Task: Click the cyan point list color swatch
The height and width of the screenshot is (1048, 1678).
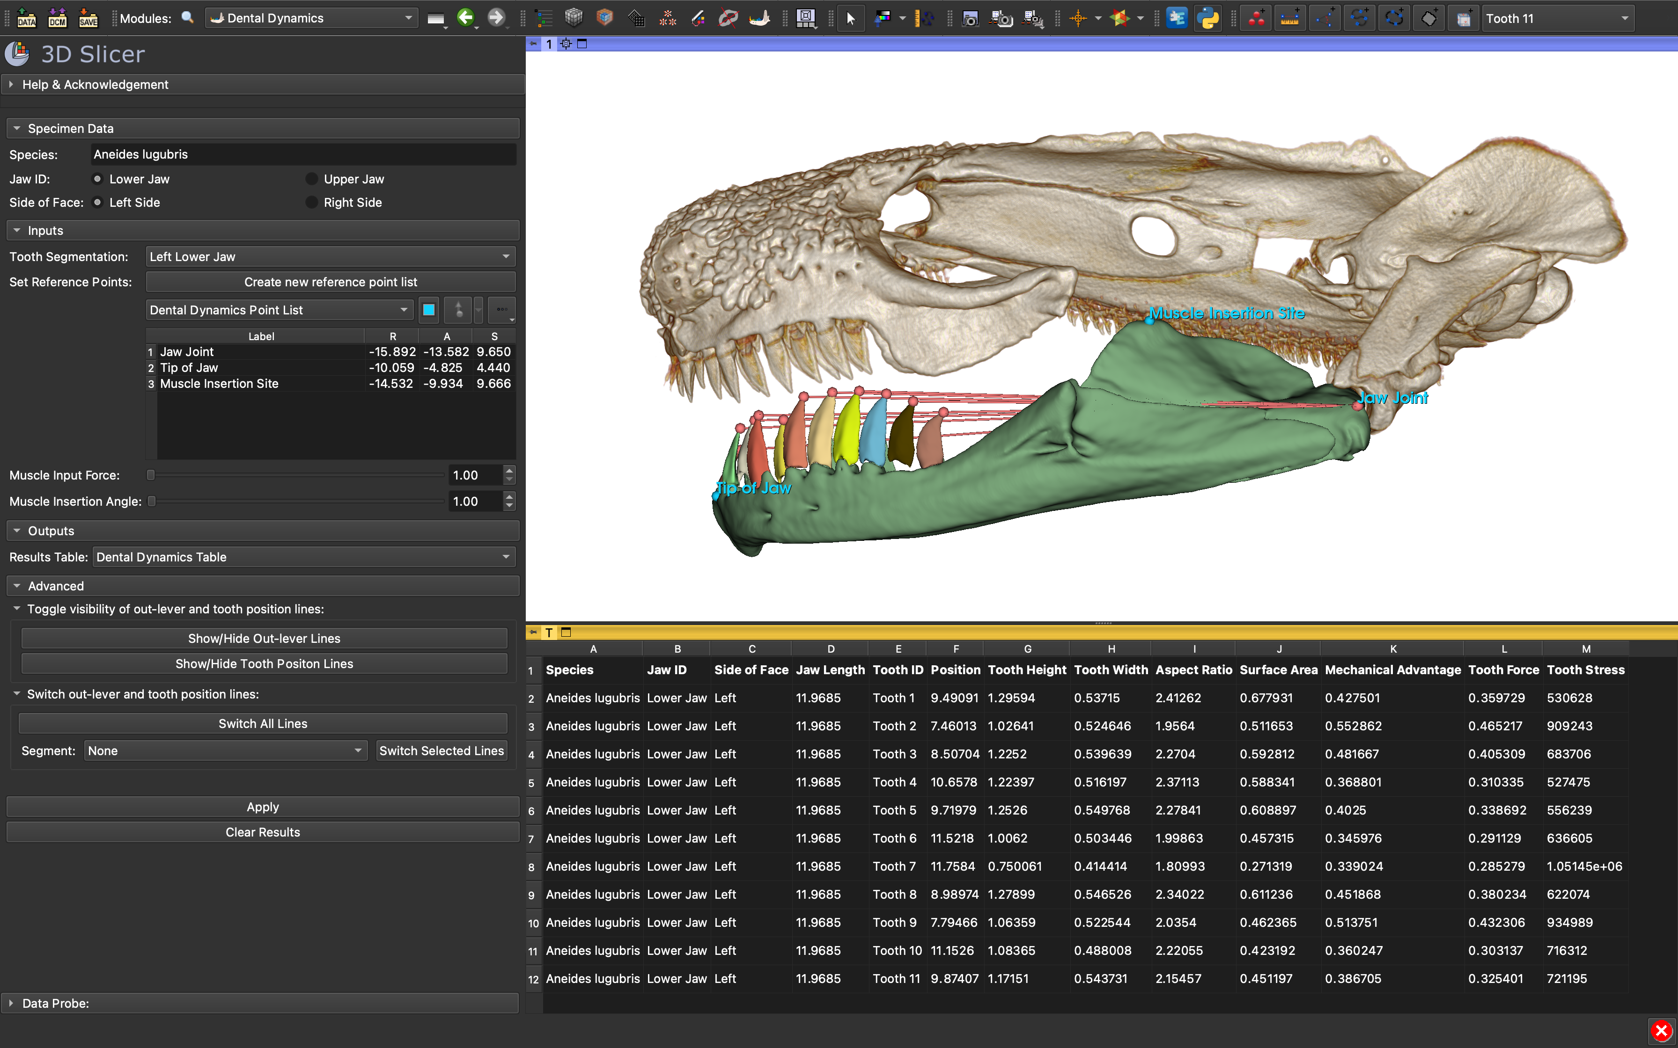Action: tap(428, 310)
